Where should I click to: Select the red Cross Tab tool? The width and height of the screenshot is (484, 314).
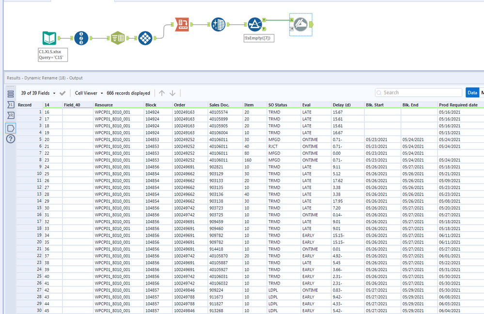point(182,24)
